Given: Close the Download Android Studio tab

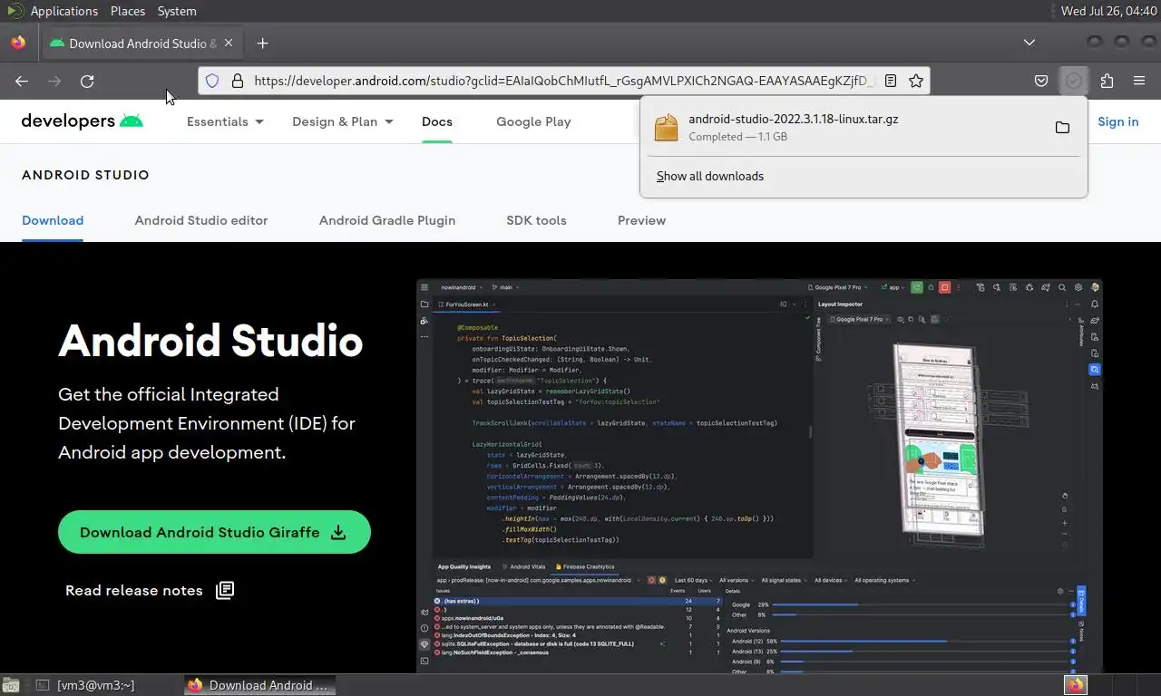Looking at the screenshot, I should [229, 43].
